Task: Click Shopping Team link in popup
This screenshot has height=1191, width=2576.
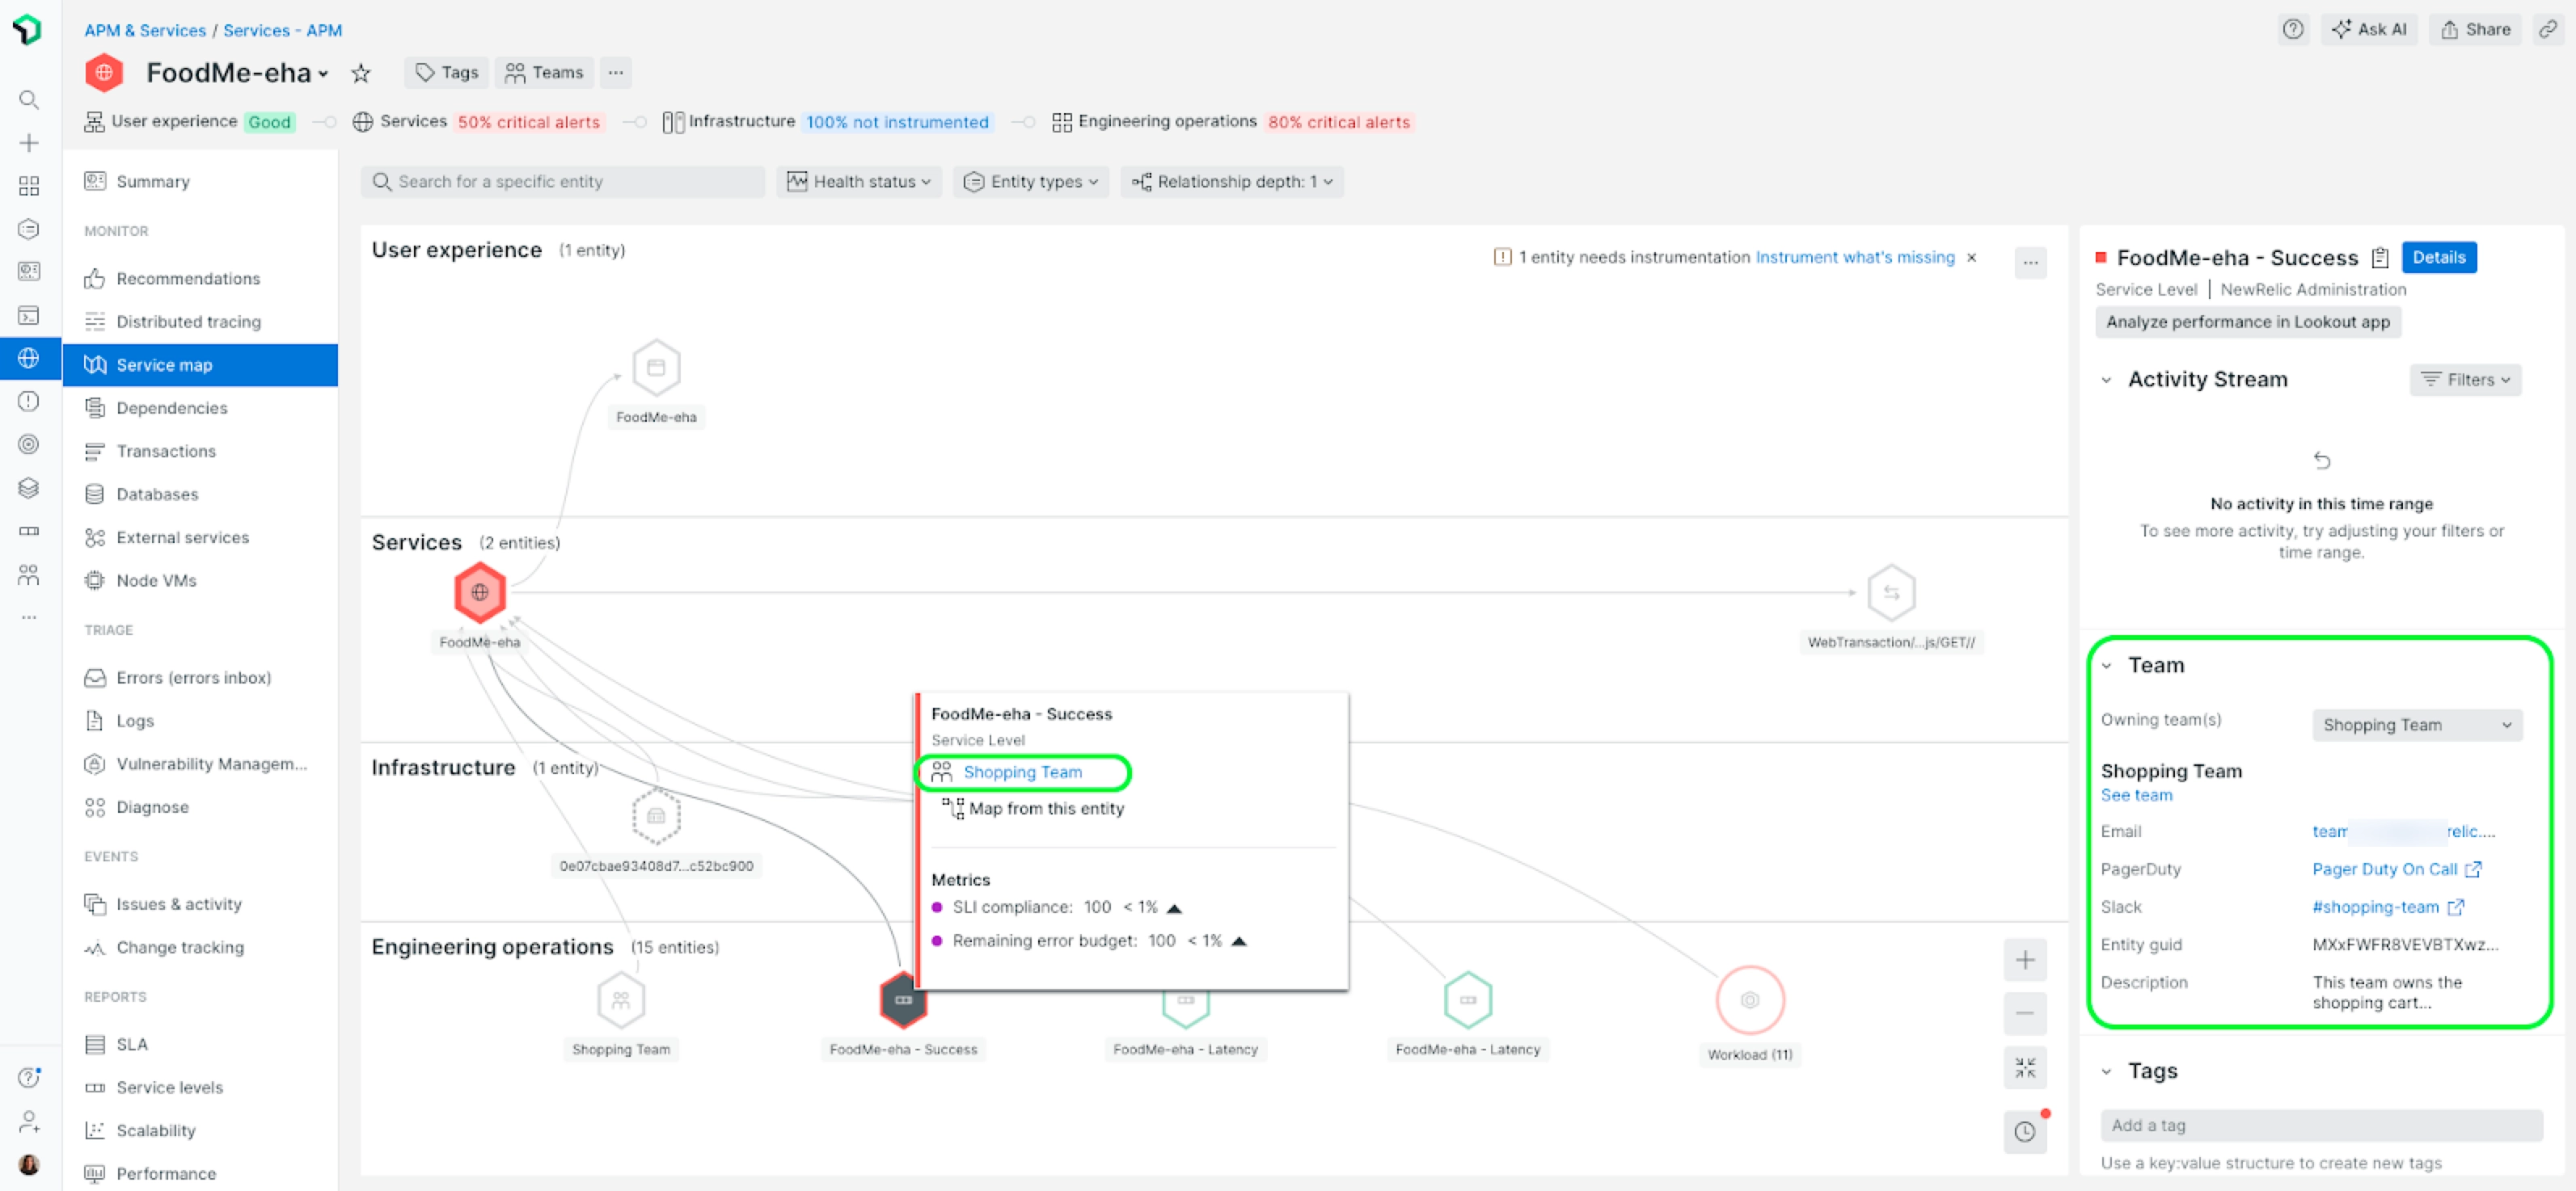Action: (x=1022, y=772)
